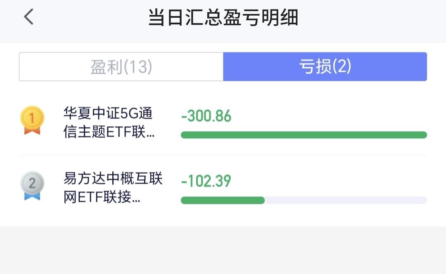446x274 pixels.
Task: Switch to the 盈利(13) tab
Action: pos(121,66)
